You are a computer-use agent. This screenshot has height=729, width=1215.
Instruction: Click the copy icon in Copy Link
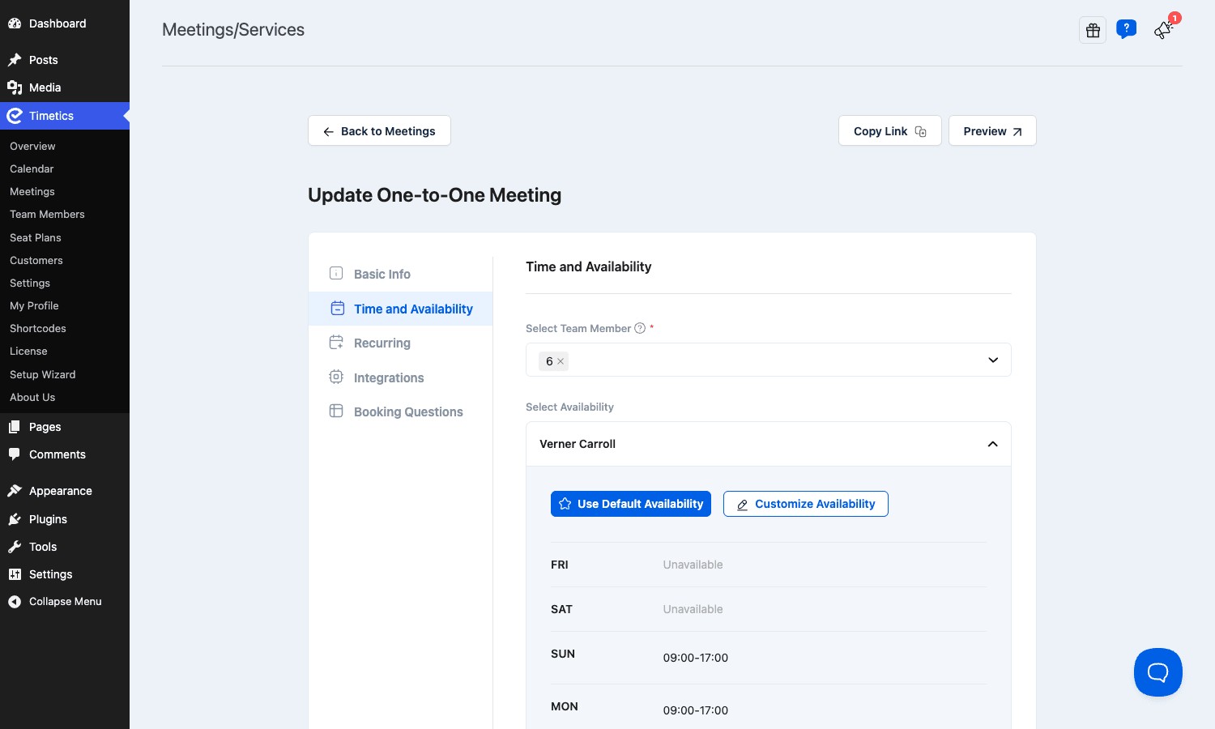pyautogui.click(x=921, y=131)
